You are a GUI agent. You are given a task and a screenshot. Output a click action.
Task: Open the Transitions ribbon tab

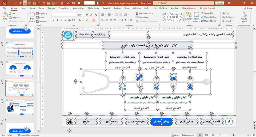[64, 8]
